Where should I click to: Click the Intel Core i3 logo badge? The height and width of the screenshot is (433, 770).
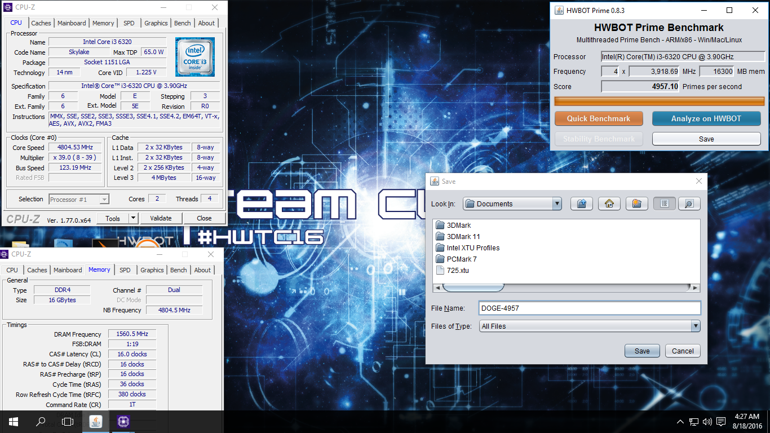(195, 57)
